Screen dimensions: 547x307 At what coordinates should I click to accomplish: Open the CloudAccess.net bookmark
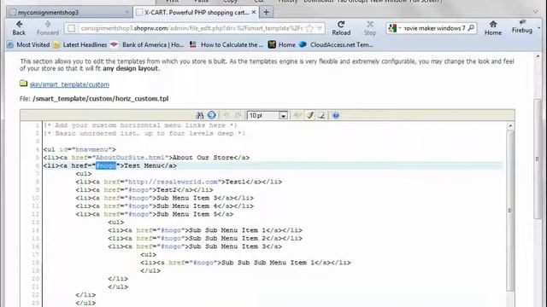tap(336, 44)
